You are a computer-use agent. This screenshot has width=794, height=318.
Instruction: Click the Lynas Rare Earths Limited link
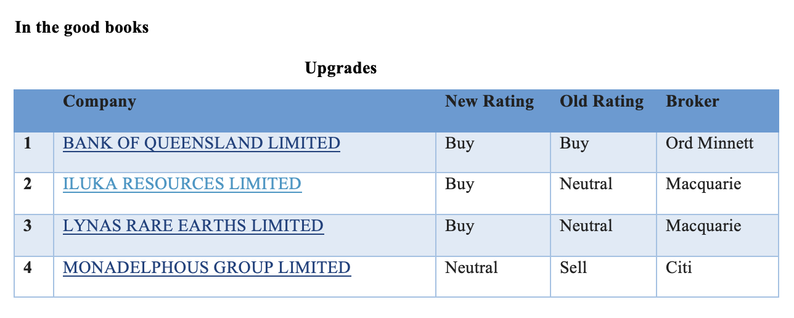pos(193,226)
